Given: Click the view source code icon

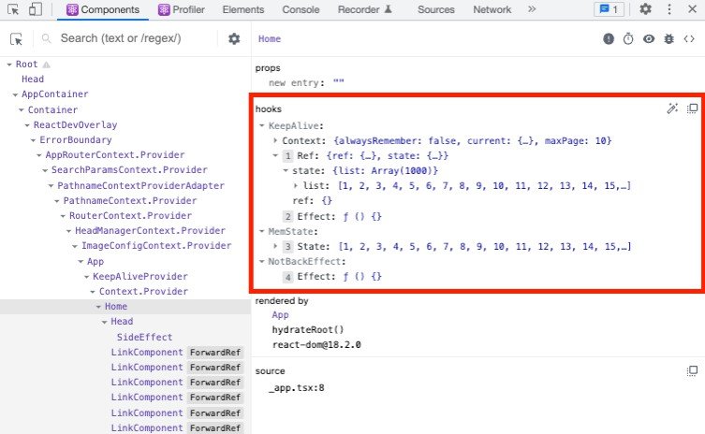Looking at the screenshot, I should coord(689,39).
